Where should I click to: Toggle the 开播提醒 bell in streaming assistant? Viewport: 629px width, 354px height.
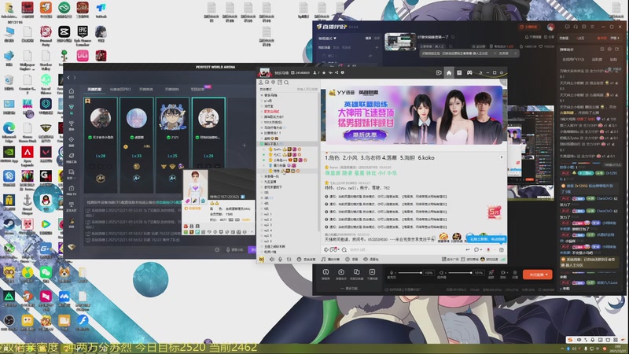click(533, 37)
